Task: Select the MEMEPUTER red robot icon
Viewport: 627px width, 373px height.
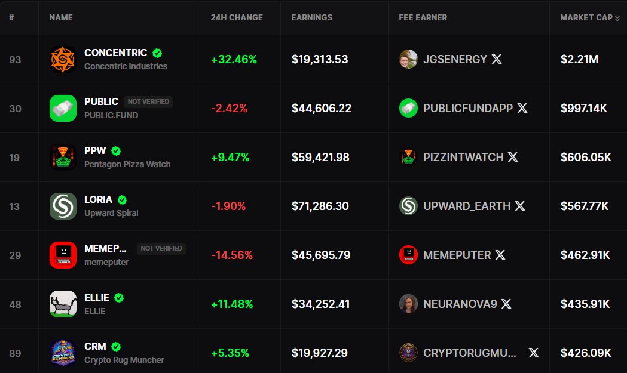Action: [x=62, y=255]
